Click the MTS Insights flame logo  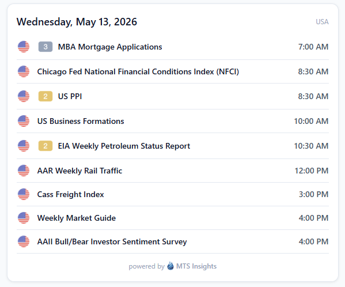[x=170, y=266]
